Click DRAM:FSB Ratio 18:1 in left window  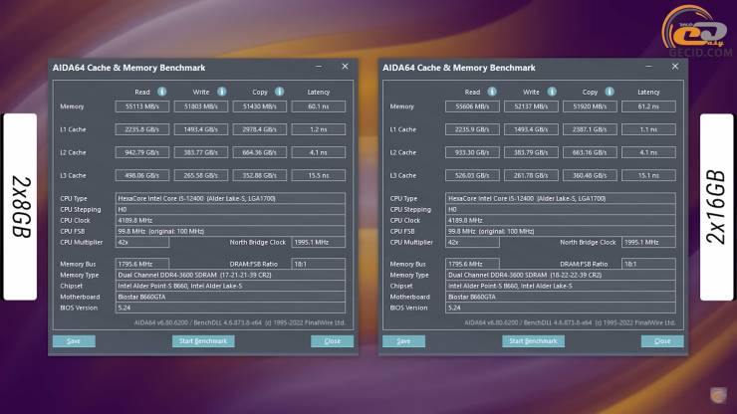[319, 264]
